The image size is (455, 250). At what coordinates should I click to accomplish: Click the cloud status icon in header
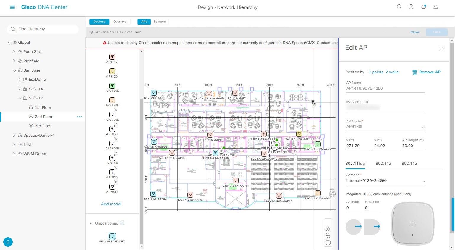coord(423,7)
